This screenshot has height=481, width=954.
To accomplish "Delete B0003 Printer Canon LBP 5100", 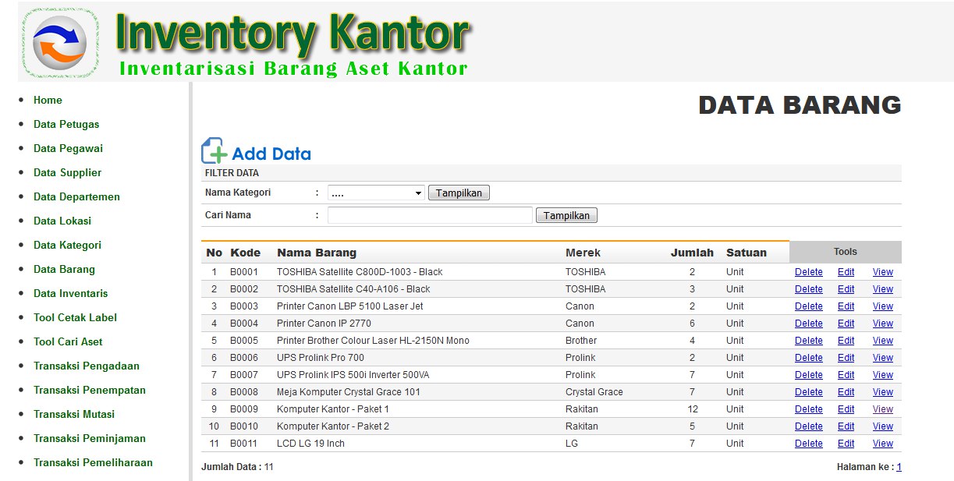I will click(809, 306).
